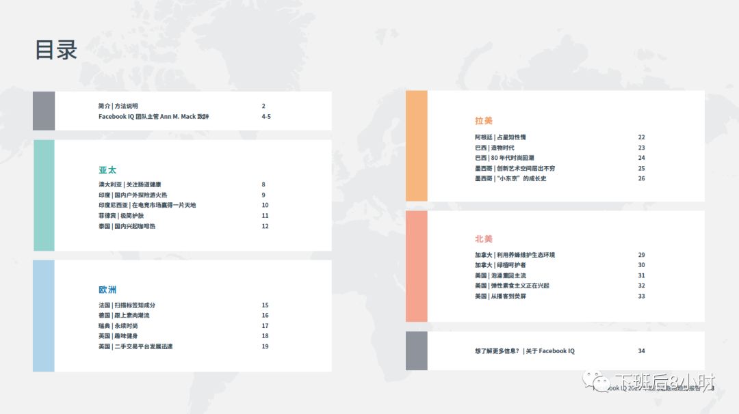Viewport: 739px width, 414px height.
Task: Select the 欧洲 section header
Action: point(106,289)
